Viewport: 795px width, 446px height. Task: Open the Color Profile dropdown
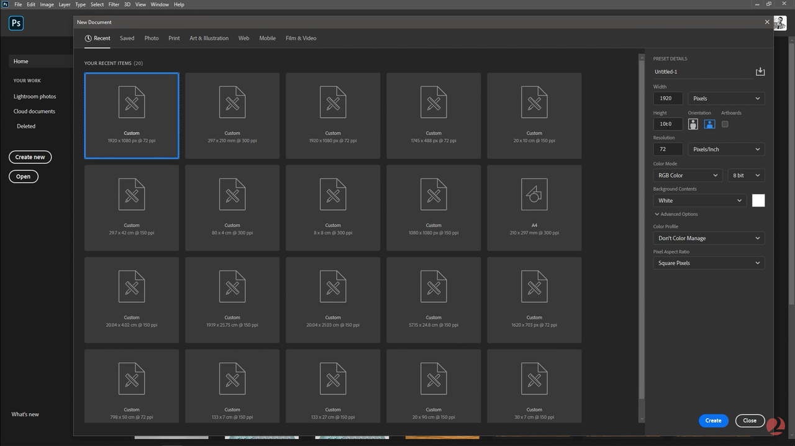pos(709,238)
